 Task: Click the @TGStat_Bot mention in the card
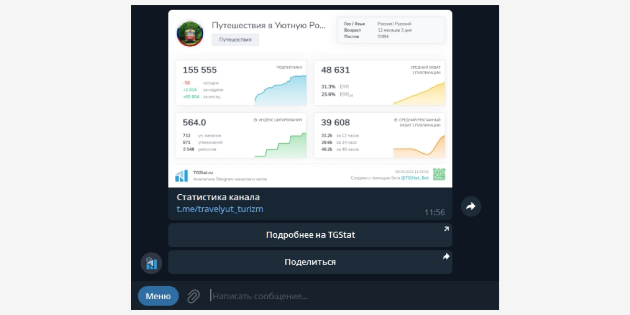415,178
